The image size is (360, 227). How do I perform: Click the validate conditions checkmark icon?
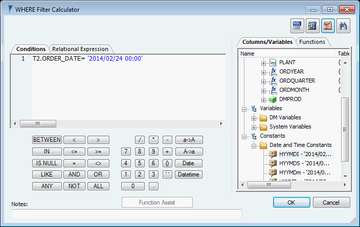[312, 26]
